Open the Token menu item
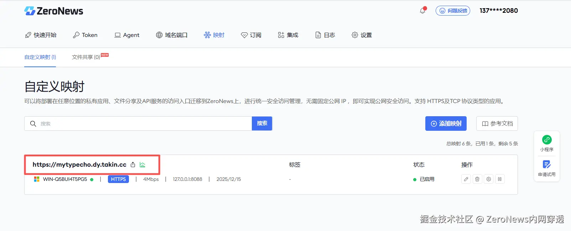This screenshot has width=571, height=231. 85,35
